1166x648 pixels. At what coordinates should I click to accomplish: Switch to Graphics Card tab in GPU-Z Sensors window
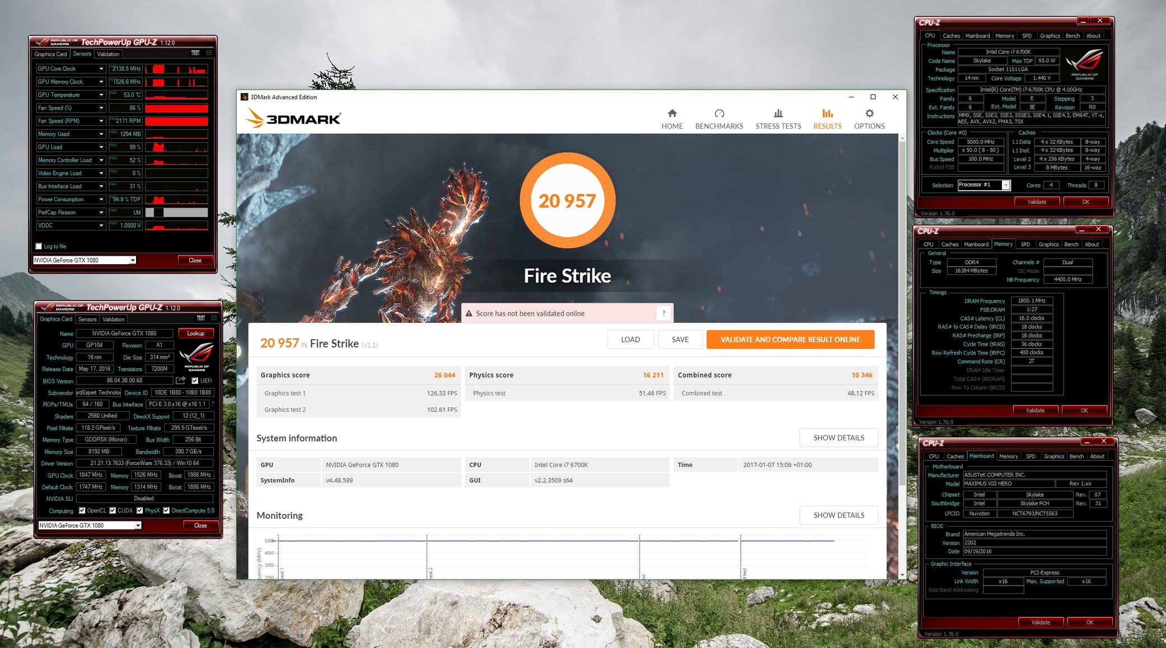pyautogui.click(x=50, y=54)
